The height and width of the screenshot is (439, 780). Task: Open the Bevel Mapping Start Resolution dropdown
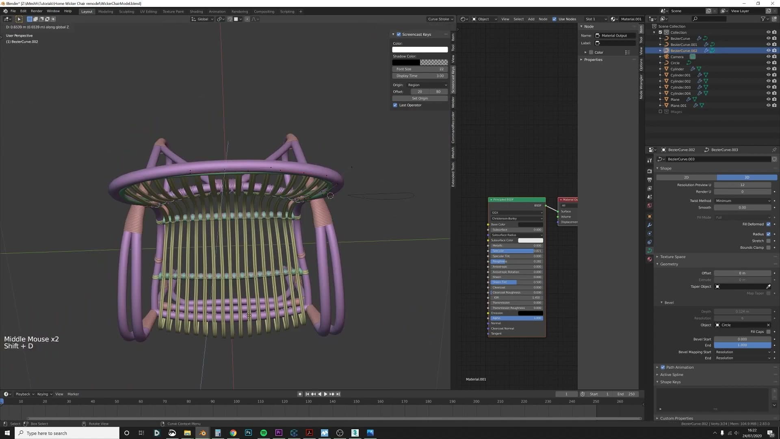coord(743,352)
